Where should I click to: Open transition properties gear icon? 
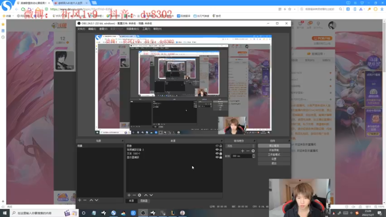click(x=253, y=151)
